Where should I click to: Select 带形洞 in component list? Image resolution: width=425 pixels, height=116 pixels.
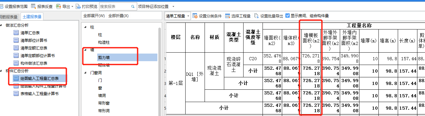104,111
